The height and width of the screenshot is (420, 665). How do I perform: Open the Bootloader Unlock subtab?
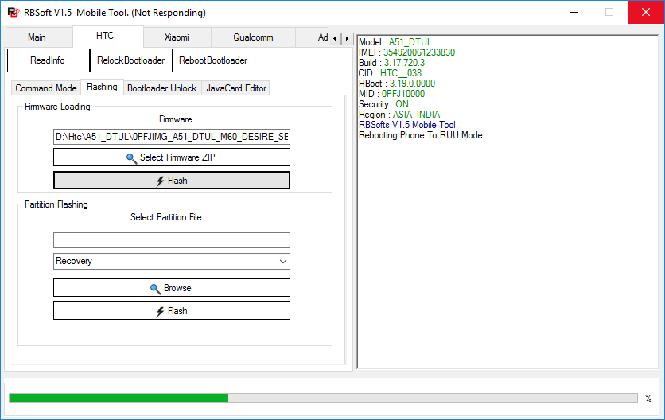[x=162, y=88]
